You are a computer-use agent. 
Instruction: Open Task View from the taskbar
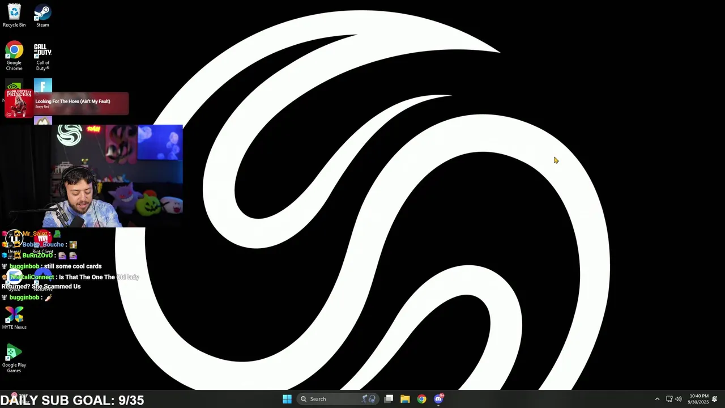coord(389,399)
